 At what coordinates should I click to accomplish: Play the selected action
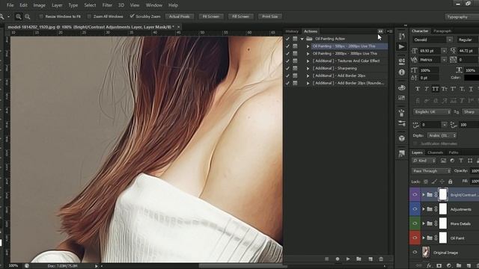point(348,259)
